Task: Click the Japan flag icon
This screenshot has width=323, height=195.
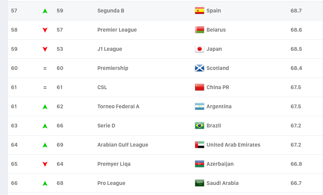Action: (199, 49)
